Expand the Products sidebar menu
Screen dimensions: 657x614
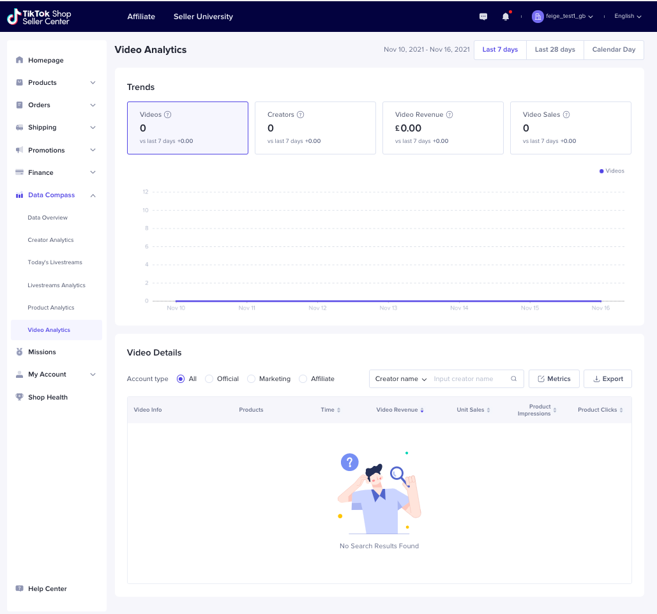(93, 83)
